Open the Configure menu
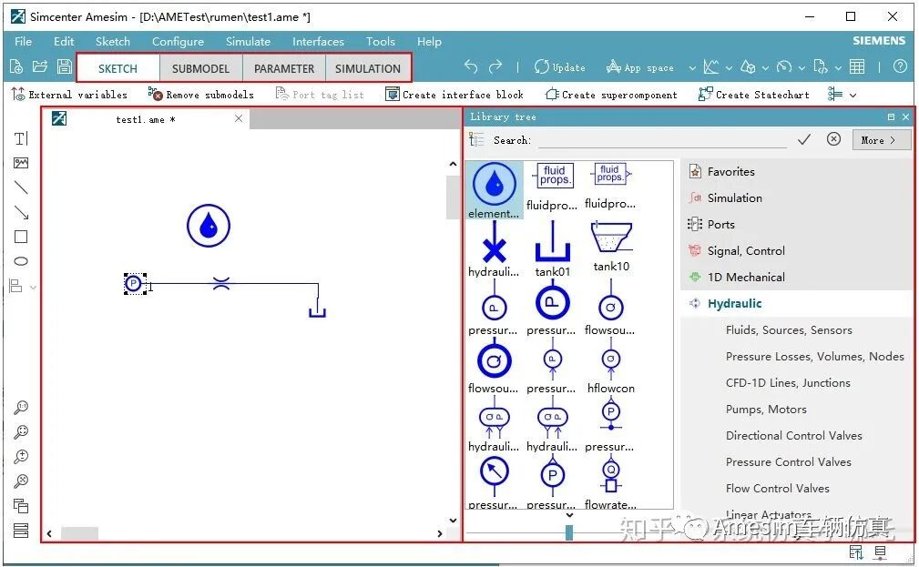919x567 pixels. click(x=178, y=42)
